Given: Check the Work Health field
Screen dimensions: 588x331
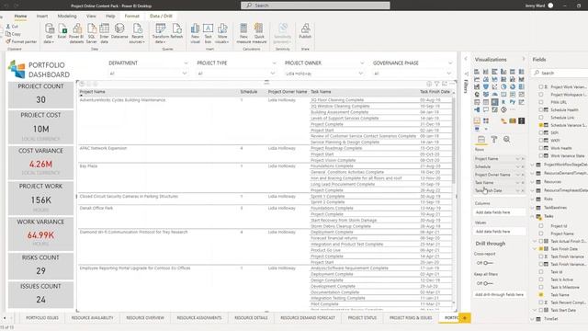Looking at the screenshot, I should 541,148.
